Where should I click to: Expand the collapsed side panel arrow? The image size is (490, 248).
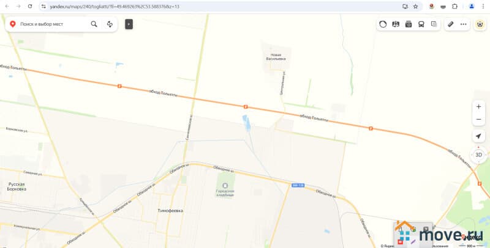click(129, 24)
